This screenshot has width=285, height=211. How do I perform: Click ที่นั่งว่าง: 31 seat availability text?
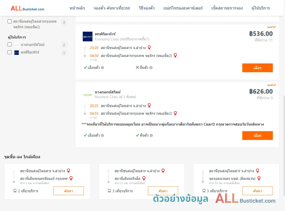point(264,40)
